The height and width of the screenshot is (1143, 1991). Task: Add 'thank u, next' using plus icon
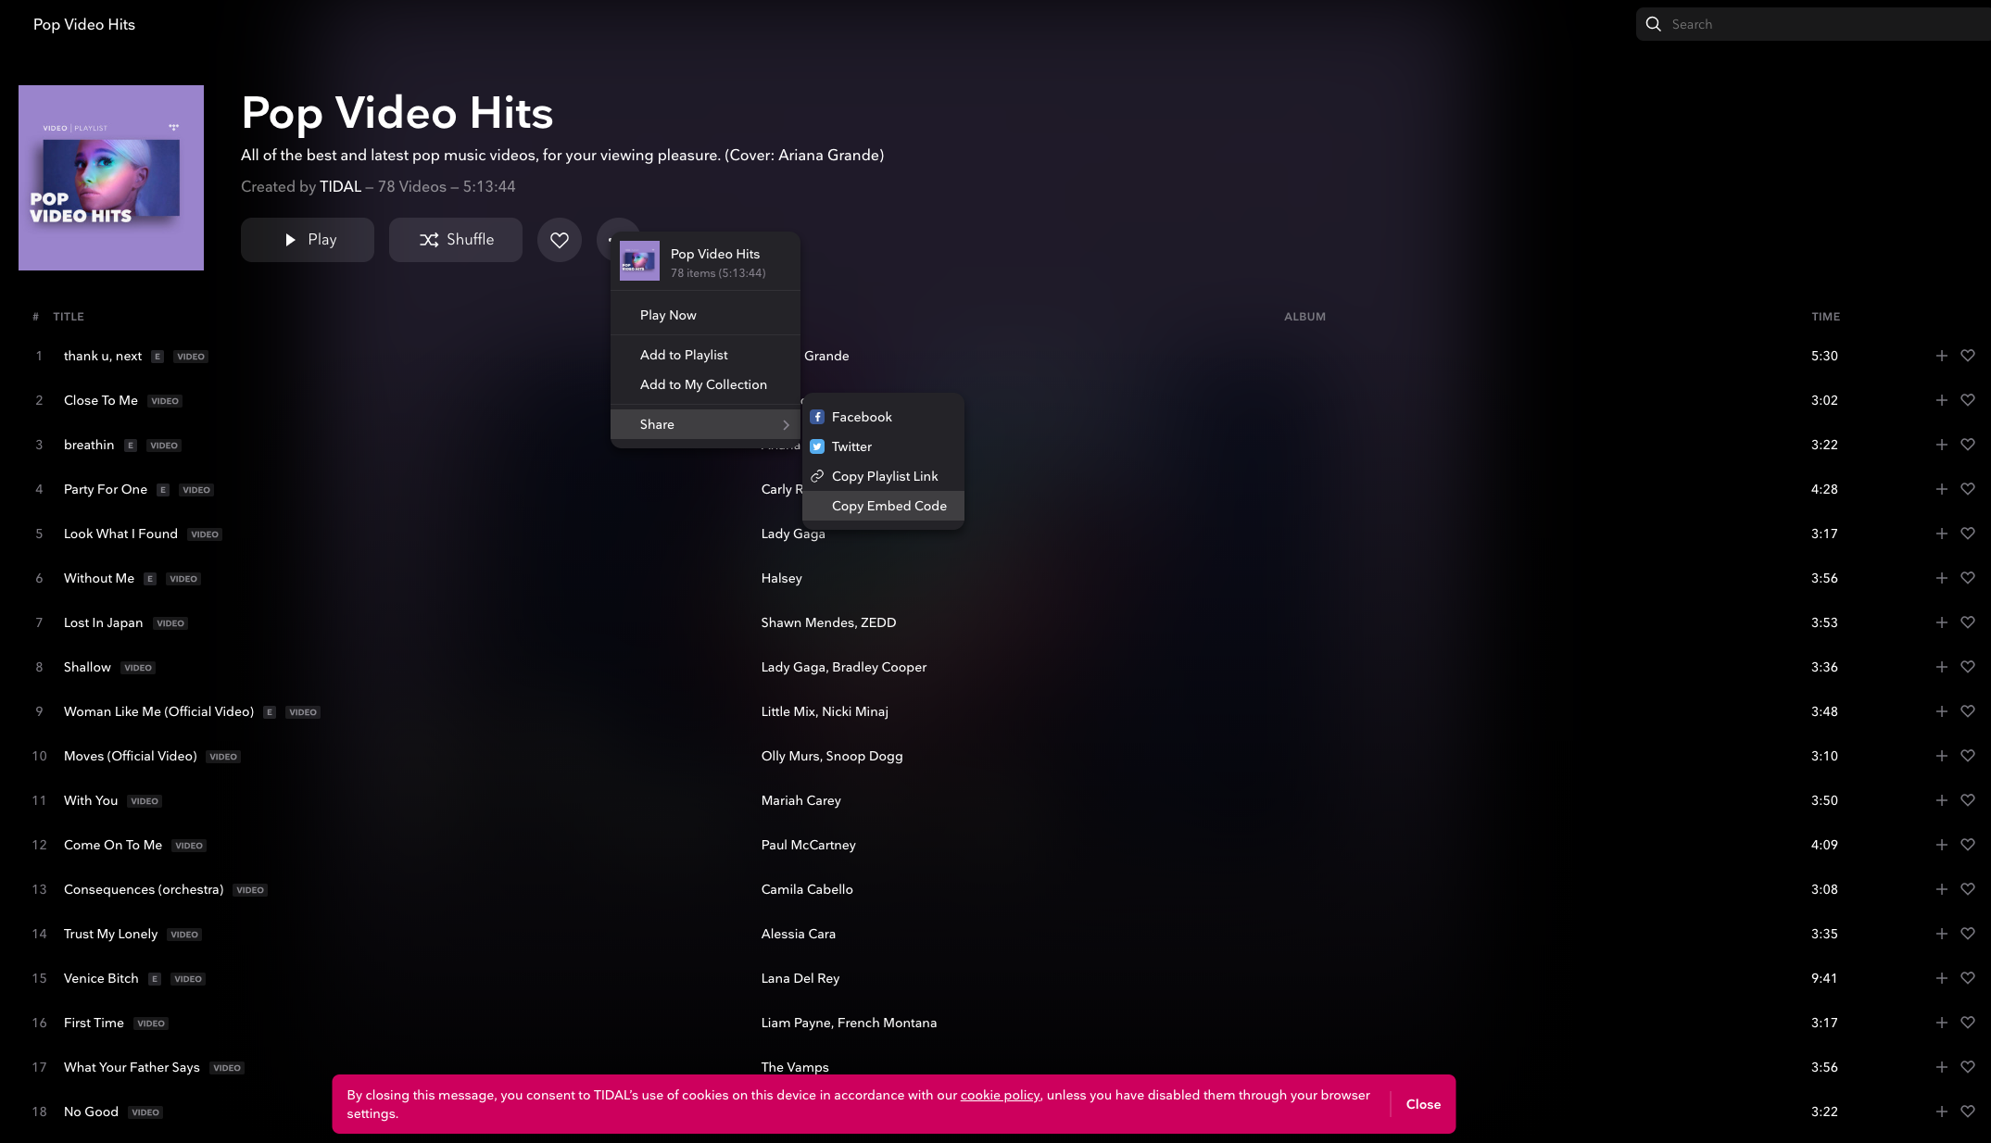(1941, 356)
